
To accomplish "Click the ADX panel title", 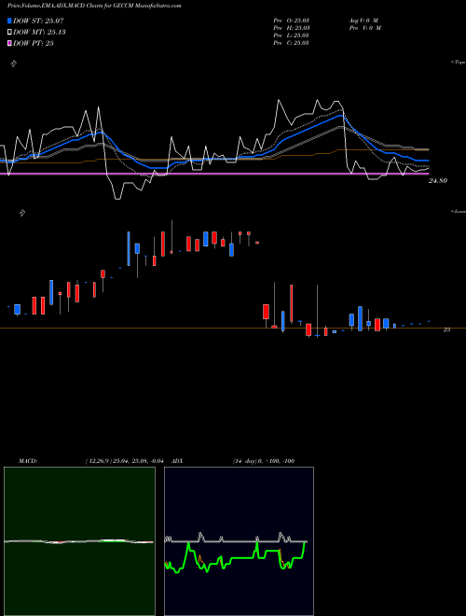I will point(177,461).
